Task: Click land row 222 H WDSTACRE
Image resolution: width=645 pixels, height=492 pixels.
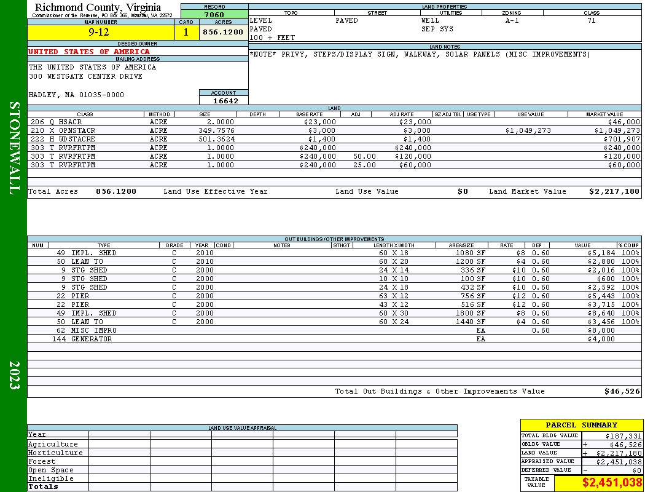Action: coord(334,139)
